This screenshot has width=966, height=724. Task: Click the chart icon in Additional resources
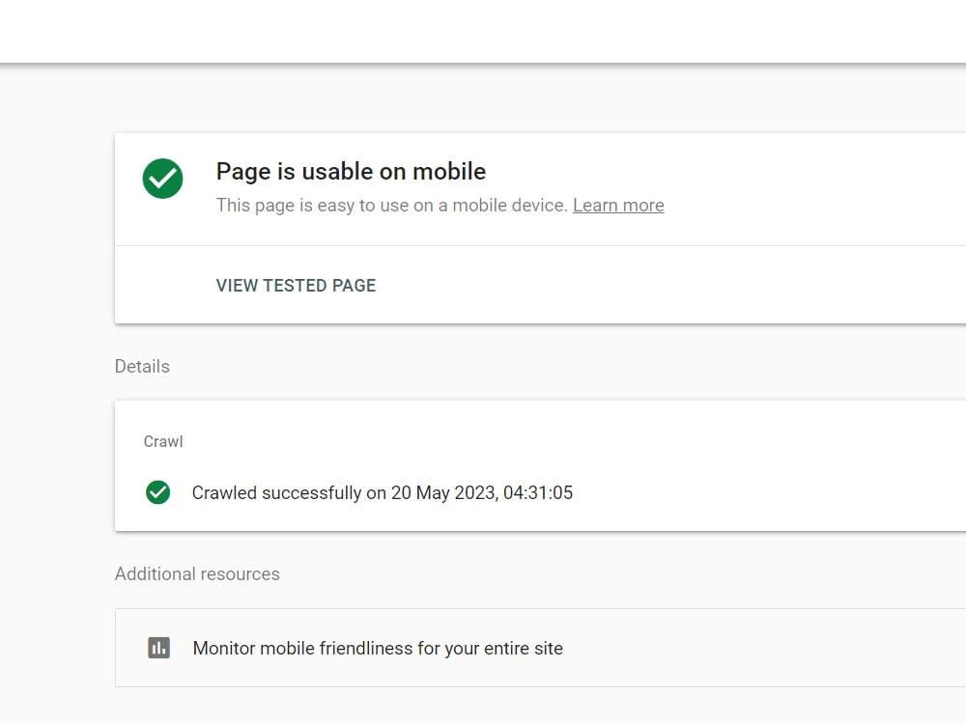tap(159, 648)
